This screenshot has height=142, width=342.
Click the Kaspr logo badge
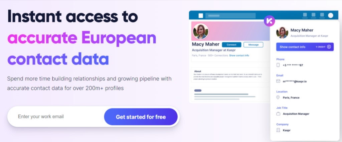[x=269, y=20]
